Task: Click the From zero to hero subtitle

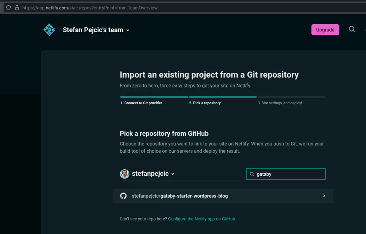Action: tap(186, 86)
